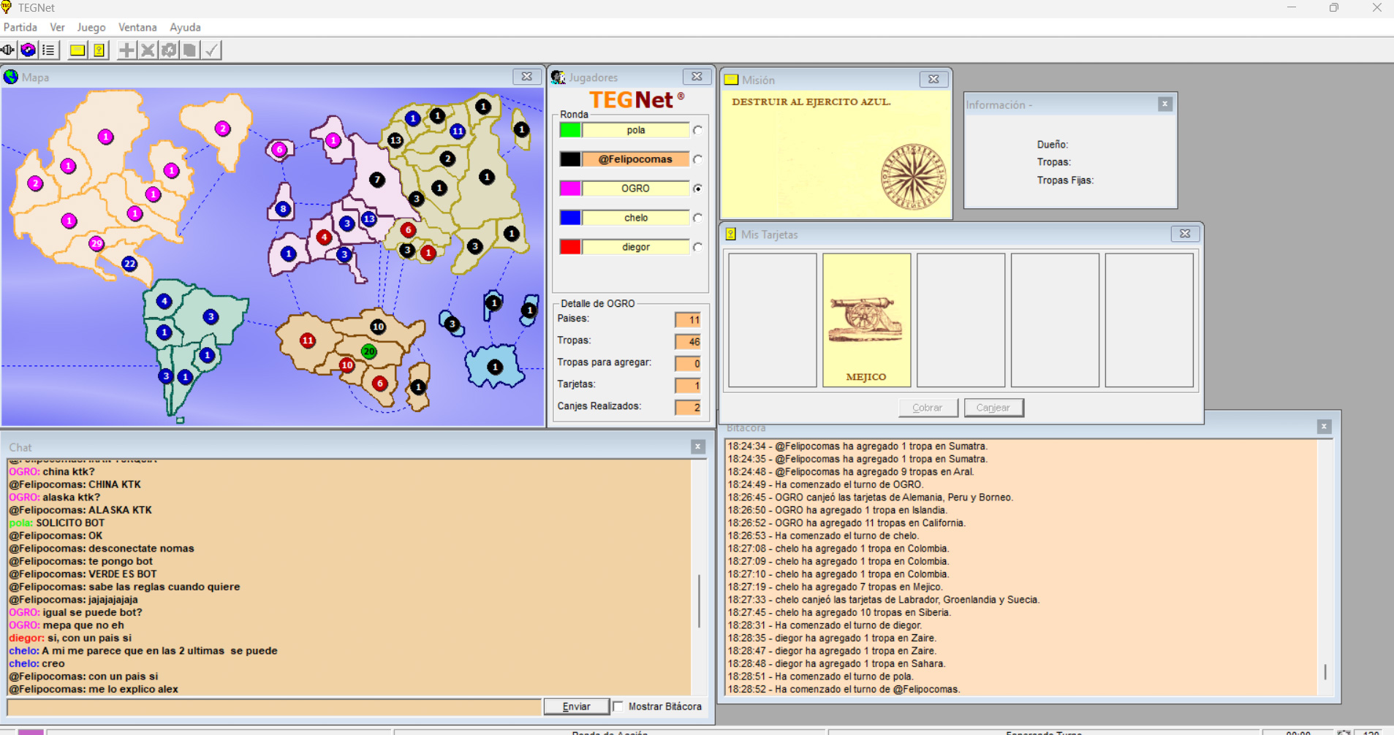This screenshot has width=1394, height=735.
Task: Click the gear regroup troops toolbar icon
Action: coord(169,50)
